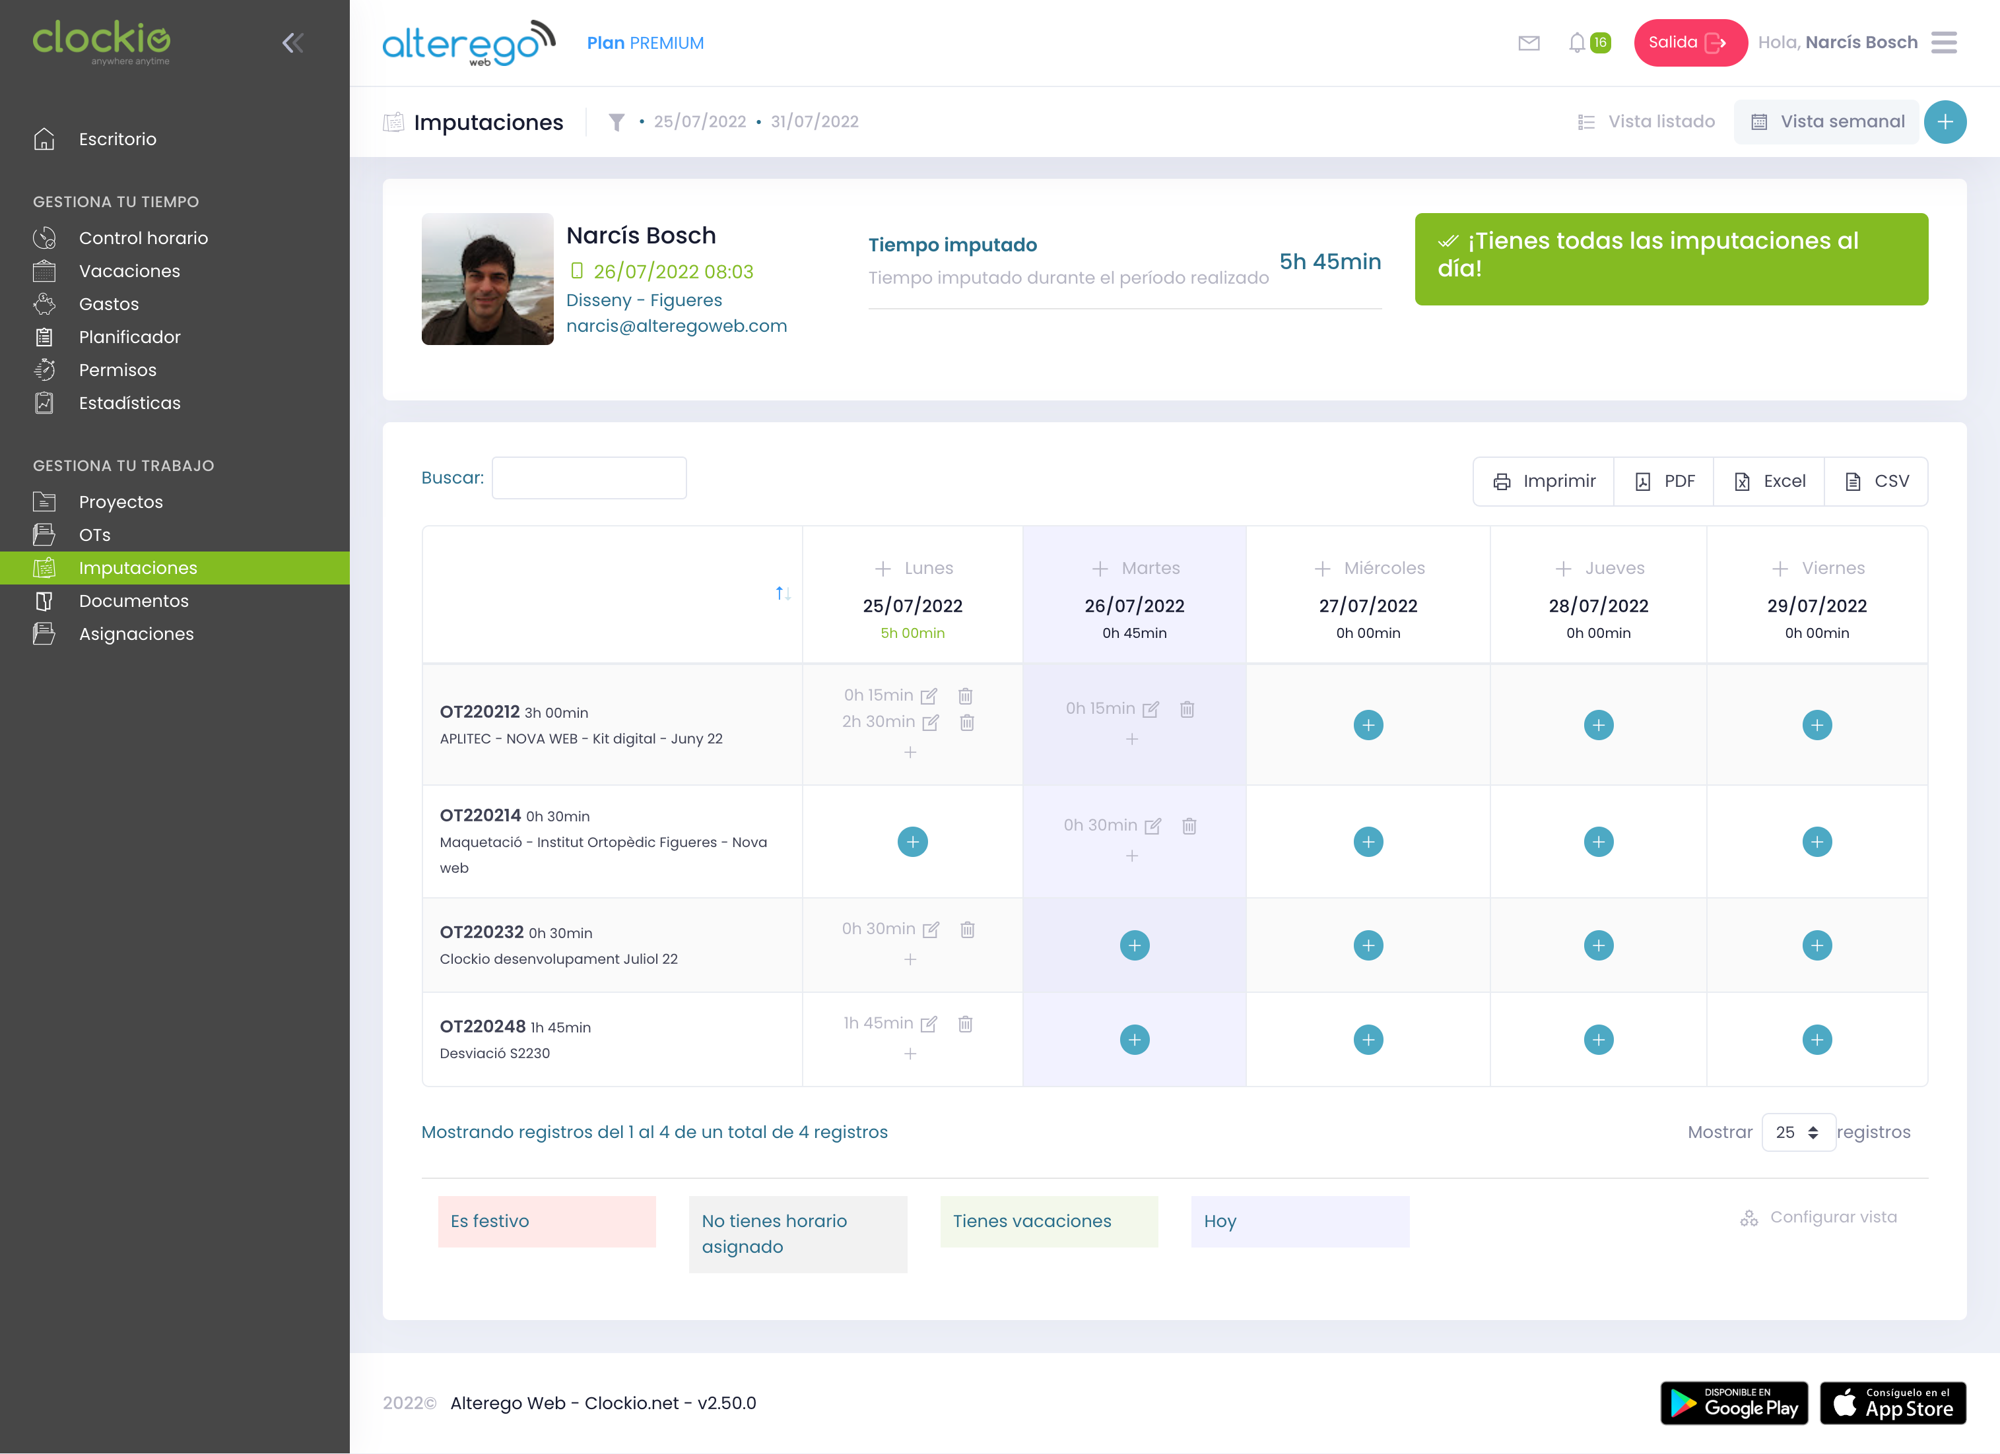Image resolution: width=2000 pixels, height=1454 pixels.
Task: Collapse the sidebar with double chevron
Action: 293,42
